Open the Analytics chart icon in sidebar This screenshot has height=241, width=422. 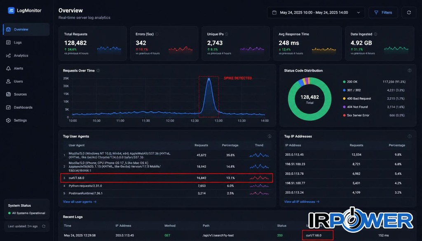[8, 55]
